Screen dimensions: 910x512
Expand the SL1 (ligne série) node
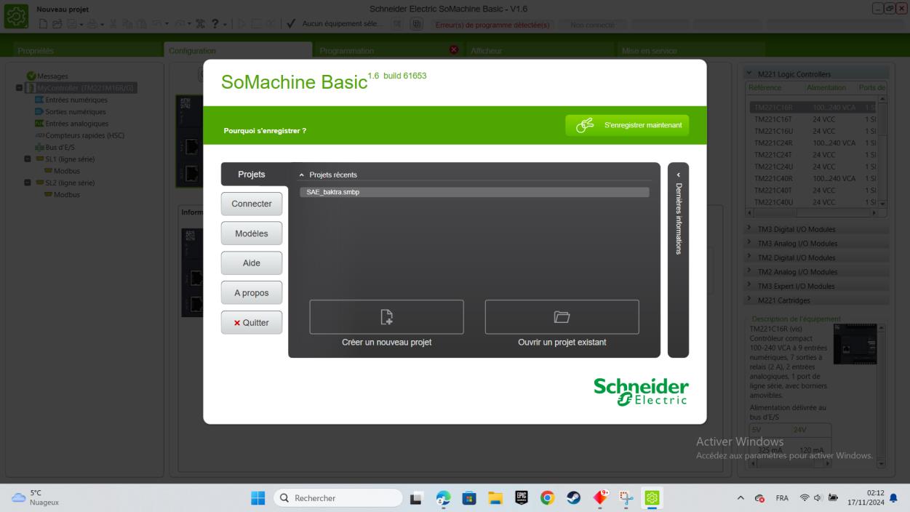click(28, 159)
